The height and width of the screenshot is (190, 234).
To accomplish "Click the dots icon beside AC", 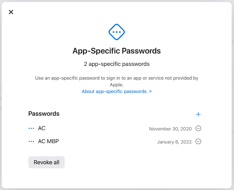I will [x=31, y=128].
